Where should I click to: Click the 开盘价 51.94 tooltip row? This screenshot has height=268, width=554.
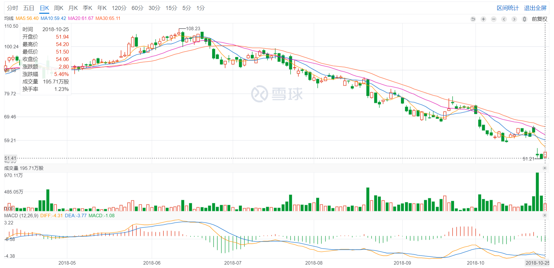coord(45,37)
